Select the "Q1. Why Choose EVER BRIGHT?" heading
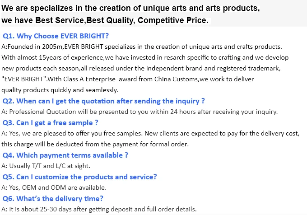Screen dimensions: 307x215 tap(56, 36)
